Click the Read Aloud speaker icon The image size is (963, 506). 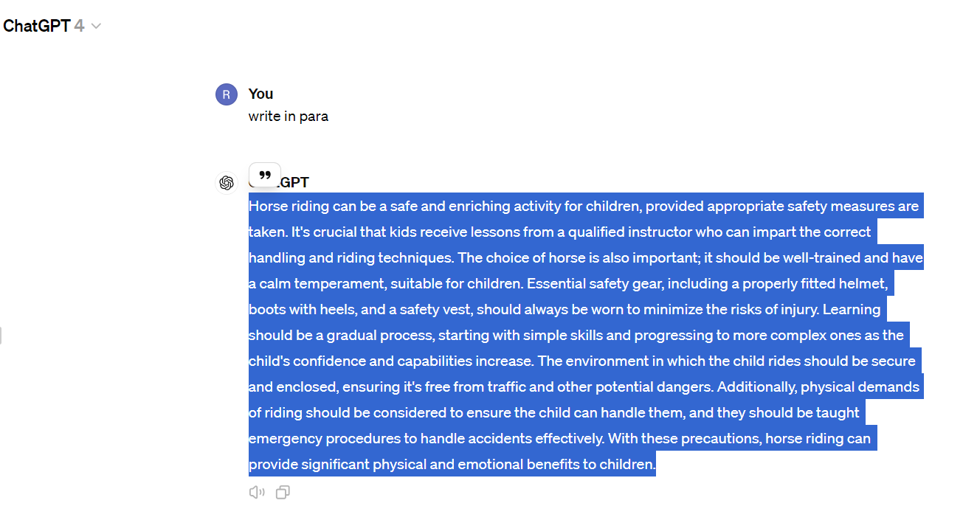(257, 492)
